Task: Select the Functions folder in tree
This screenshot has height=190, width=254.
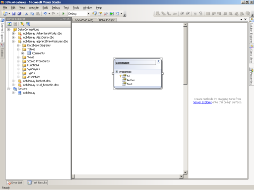Action: 33,65
